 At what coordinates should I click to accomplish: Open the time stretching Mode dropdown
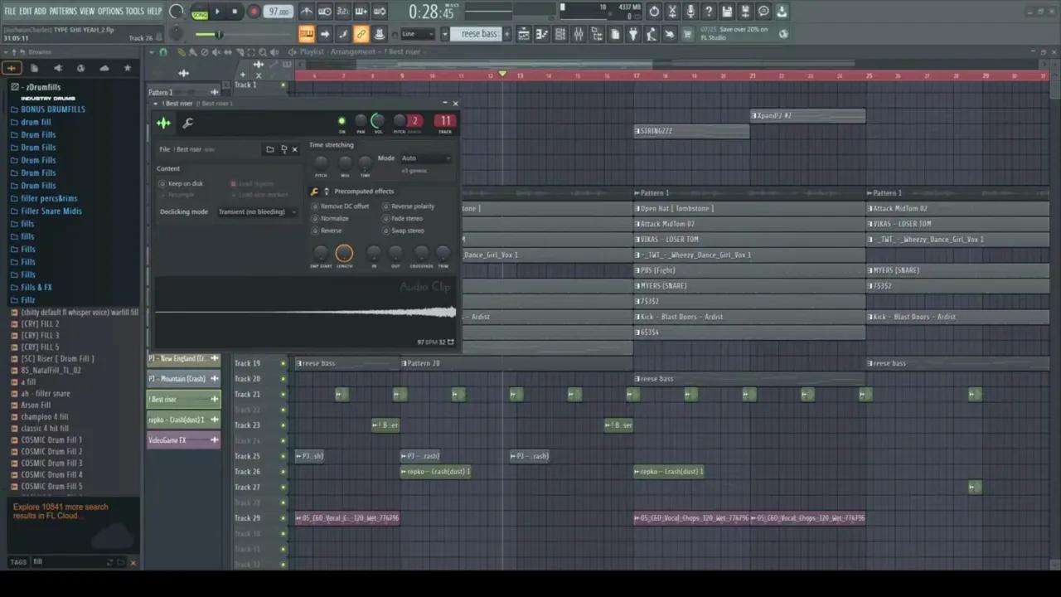[425, 158]
